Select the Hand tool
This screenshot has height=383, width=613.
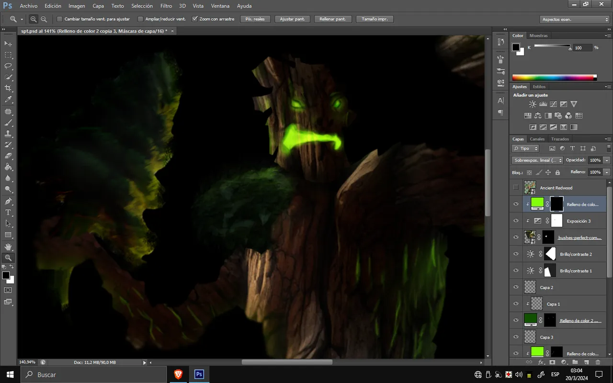(x=8, y=247)
